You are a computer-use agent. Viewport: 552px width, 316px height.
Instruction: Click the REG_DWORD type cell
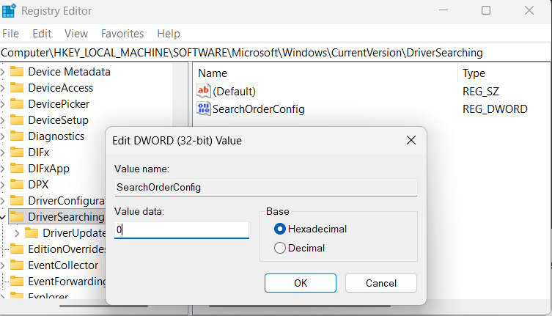[x=495, y=109]
